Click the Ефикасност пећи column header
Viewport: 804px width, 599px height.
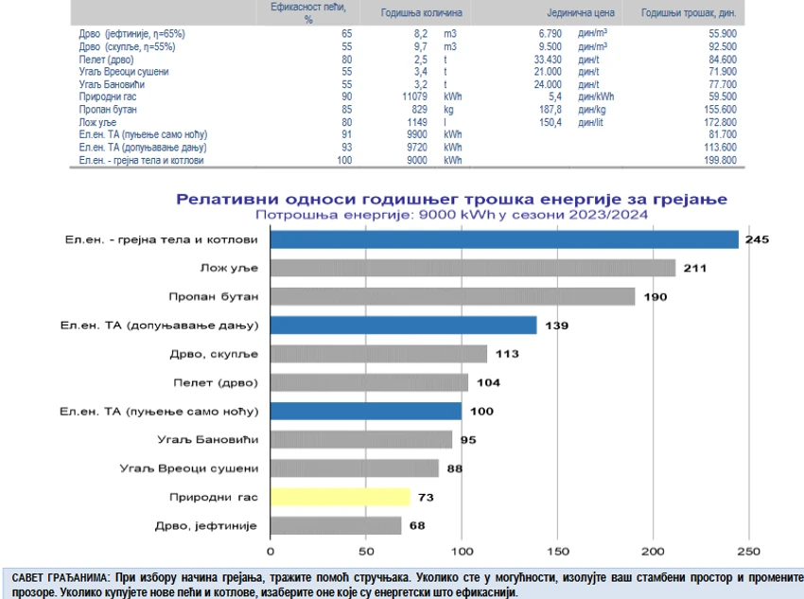[x=308, y=13]
